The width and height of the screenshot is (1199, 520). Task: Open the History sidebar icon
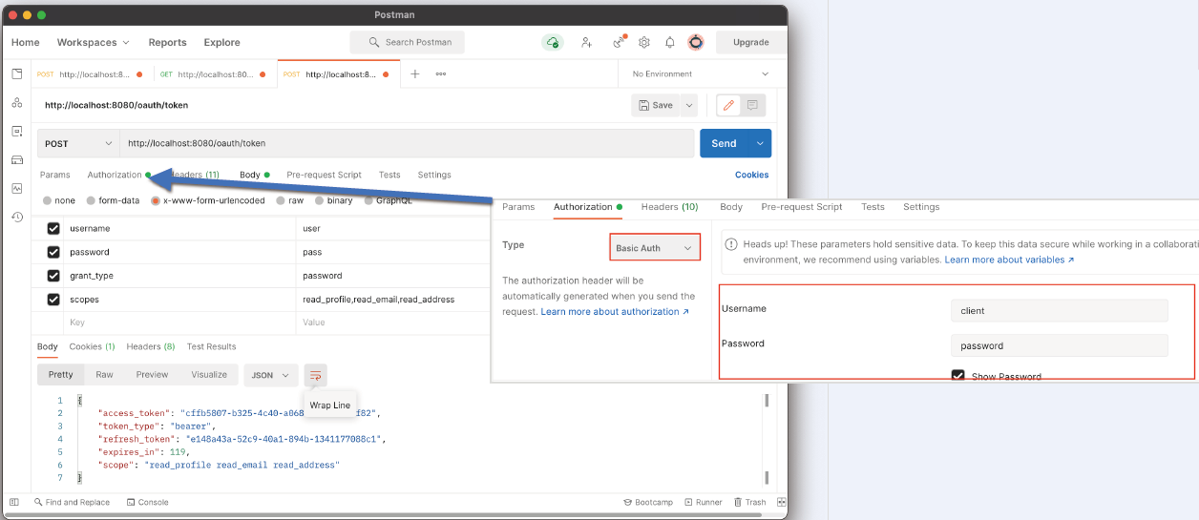[17, 217]
